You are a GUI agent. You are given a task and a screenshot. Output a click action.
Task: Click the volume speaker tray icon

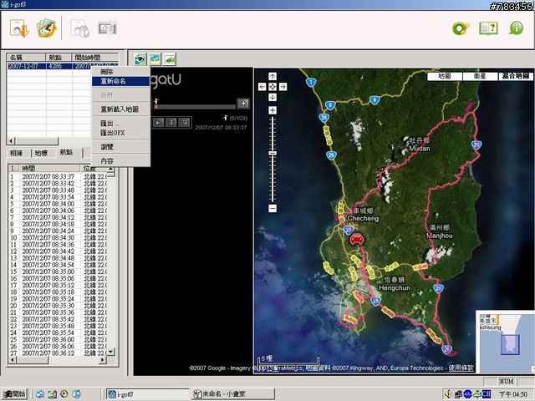(x=448, y=393)
